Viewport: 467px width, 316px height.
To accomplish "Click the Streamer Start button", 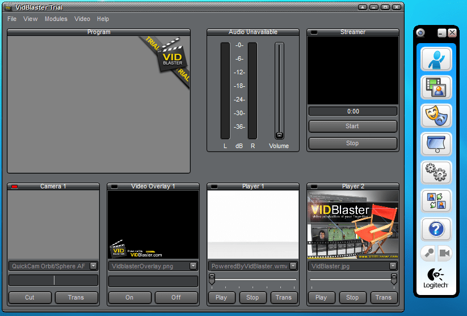I will [x=353, y=127].
